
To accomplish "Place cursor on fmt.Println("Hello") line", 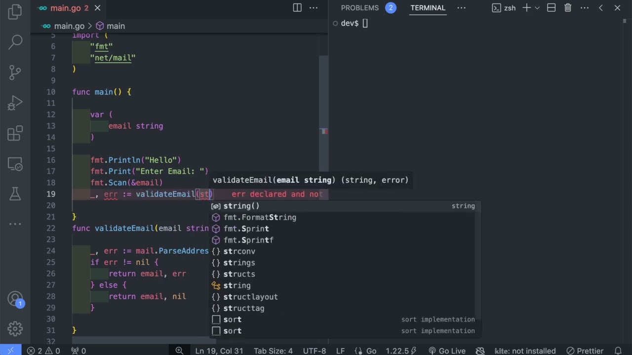I will click(136, 160).
